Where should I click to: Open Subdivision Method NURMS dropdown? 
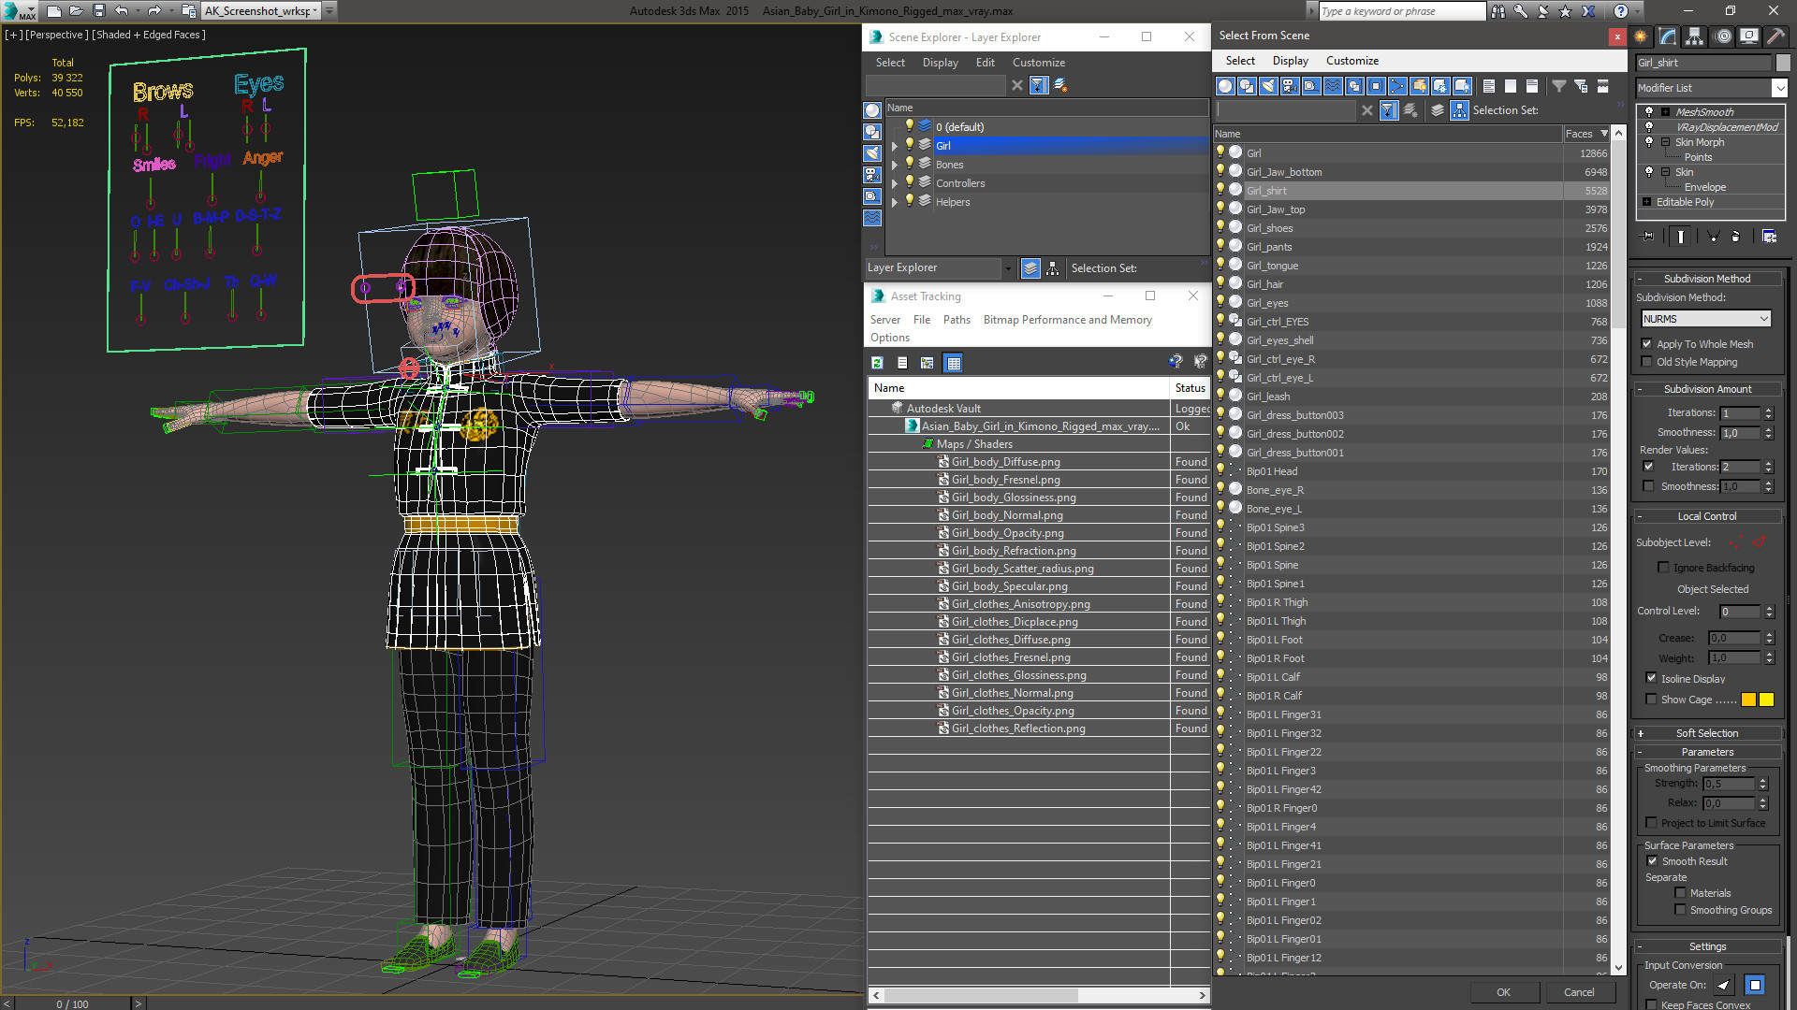point(1706,319)
